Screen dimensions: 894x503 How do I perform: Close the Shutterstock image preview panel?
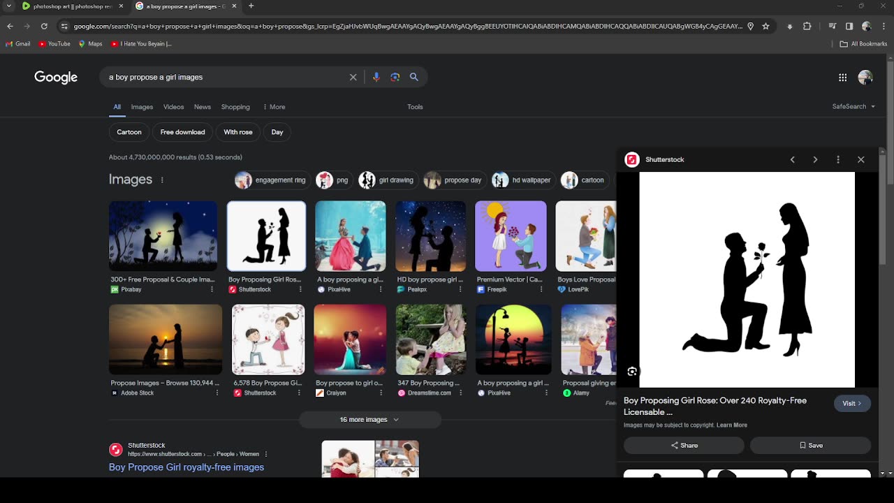860,160
